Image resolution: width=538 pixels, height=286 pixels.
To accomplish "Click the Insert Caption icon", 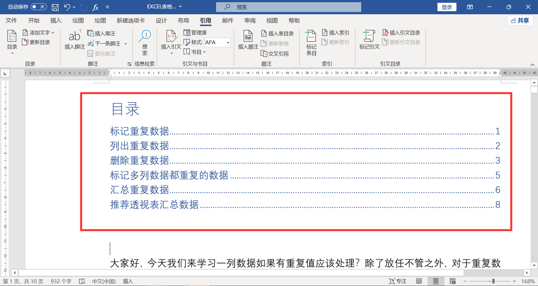I will pos(248,36).
